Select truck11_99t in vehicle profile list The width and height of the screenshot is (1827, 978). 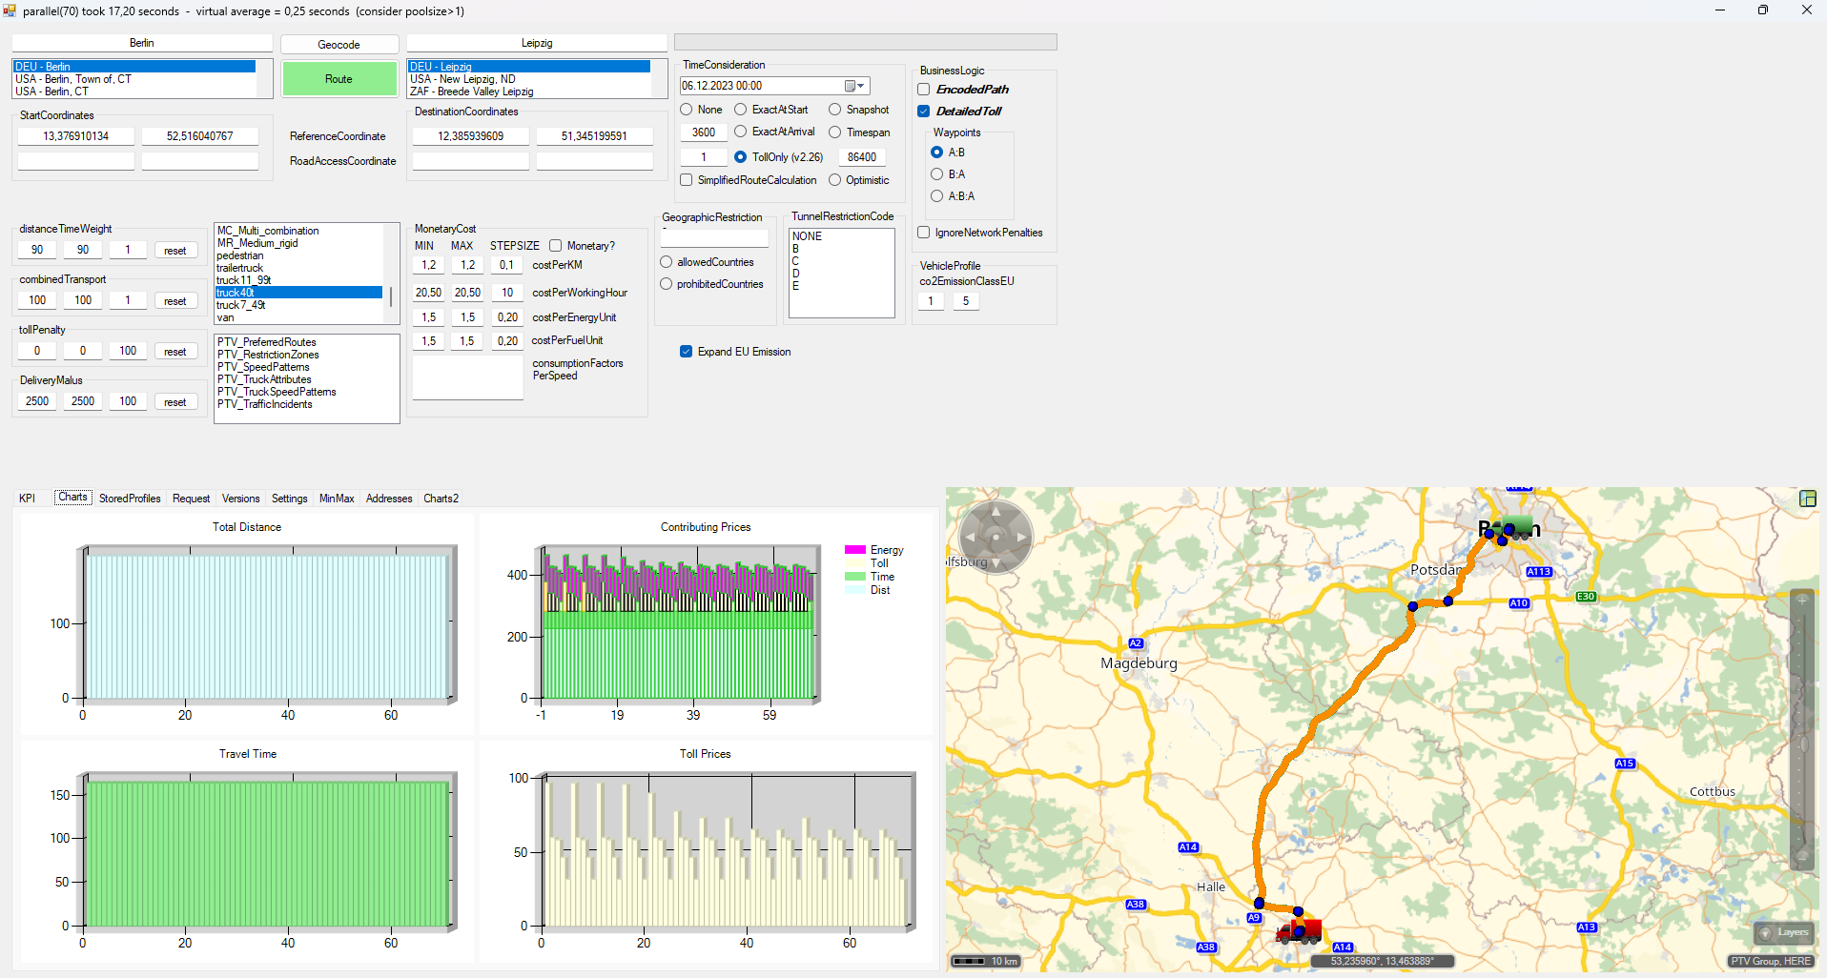[x=243, y=280]
